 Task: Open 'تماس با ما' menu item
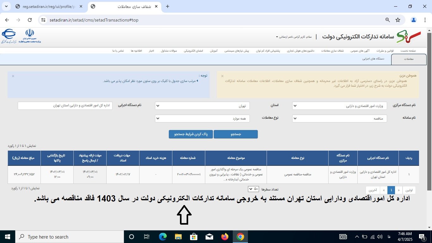click(x=118, y=51)
